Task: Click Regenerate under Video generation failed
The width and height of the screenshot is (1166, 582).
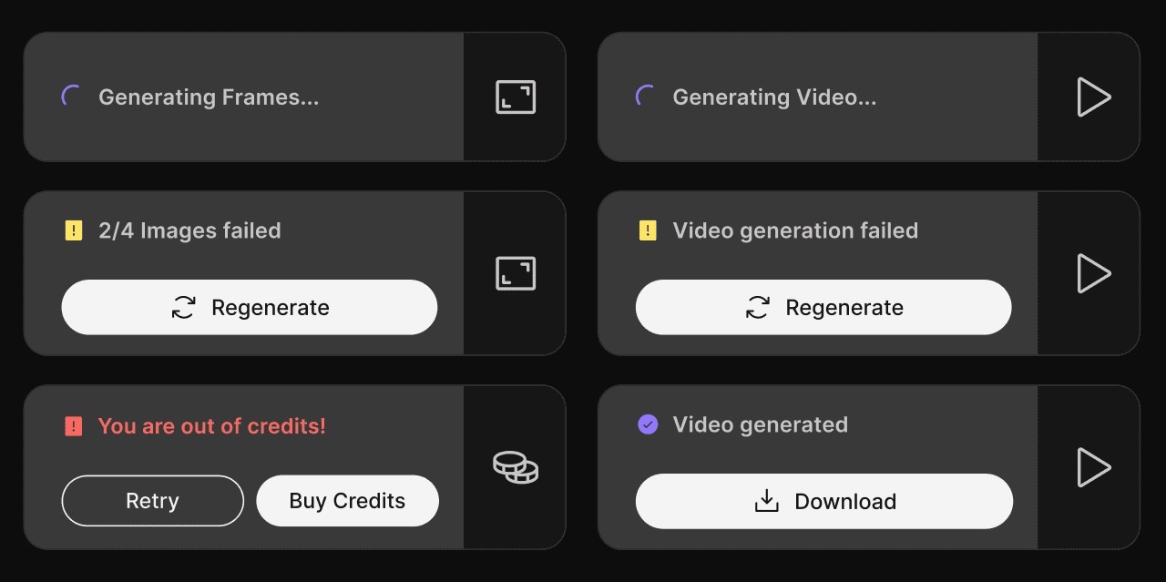Action: (x=823, y=307)
